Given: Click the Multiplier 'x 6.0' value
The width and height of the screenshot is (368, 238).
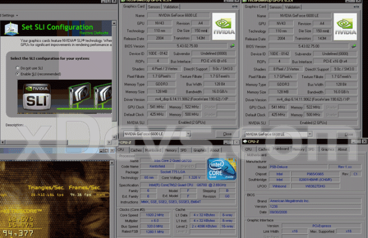Looking at the screenshot, I should [155, 221].
